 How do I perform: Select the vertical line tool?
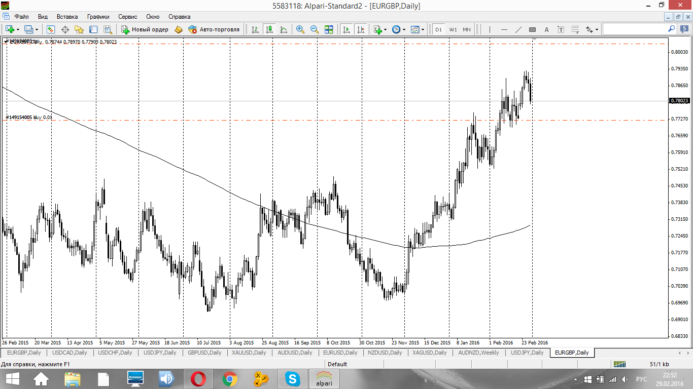point(490,29)
